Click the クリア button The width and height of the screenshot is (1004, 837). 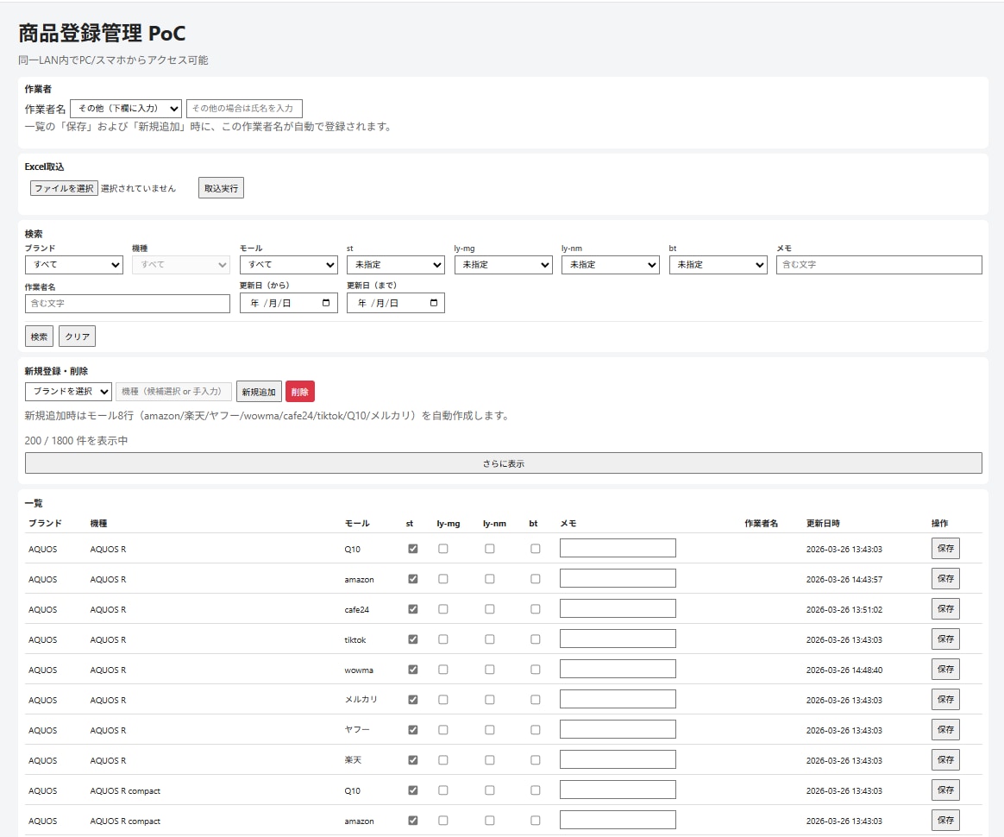point(77,337)
